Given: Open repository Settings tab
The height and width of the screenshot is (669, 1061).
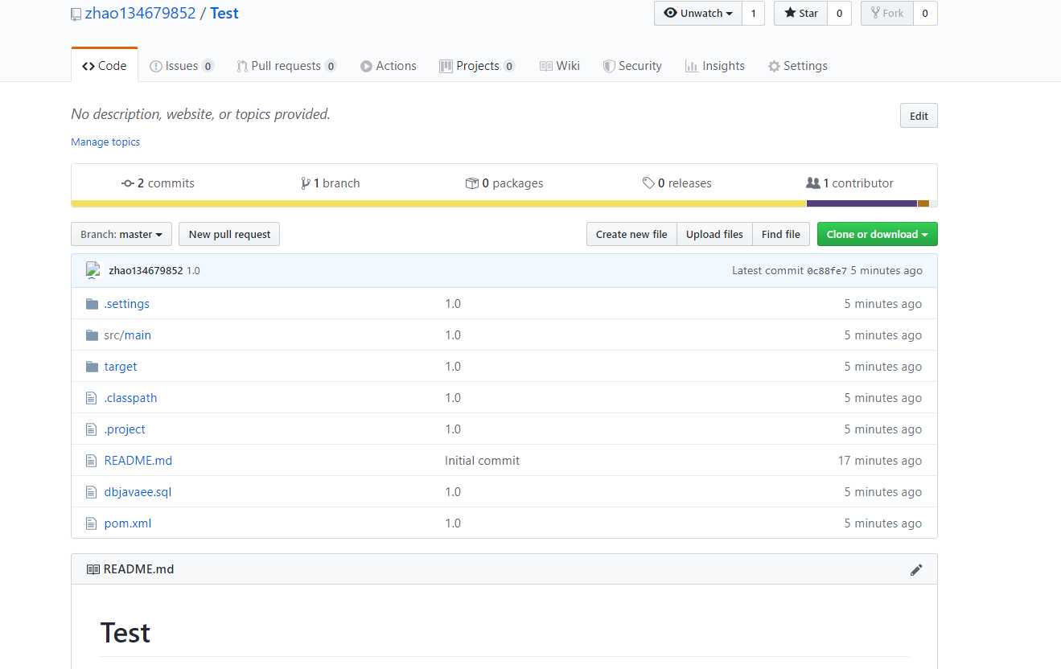Looking at the screenshot, I should [797, 66].
